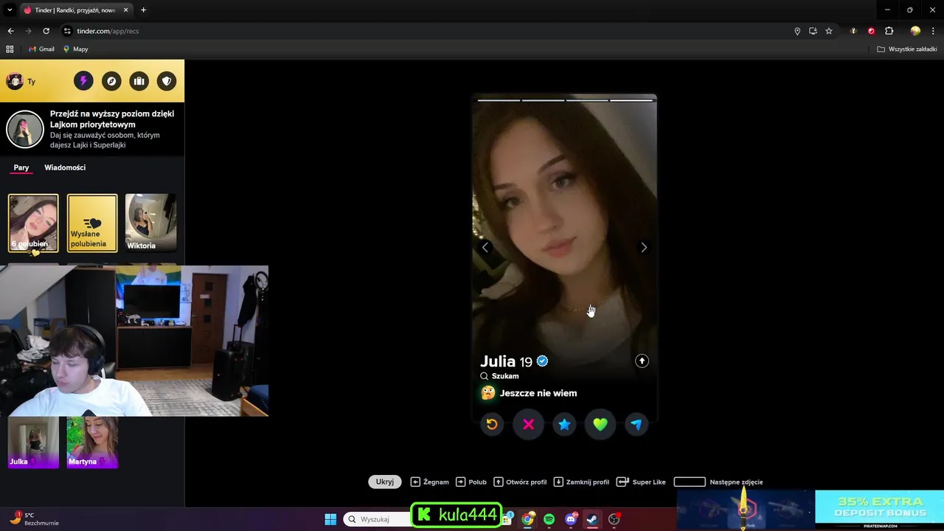
Task: Open the Chrome apps grid icon
Action: pos(10,49)
